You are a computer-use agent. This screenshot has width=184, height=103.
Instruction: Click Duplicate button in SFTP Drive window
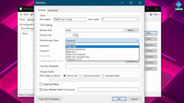151,45
